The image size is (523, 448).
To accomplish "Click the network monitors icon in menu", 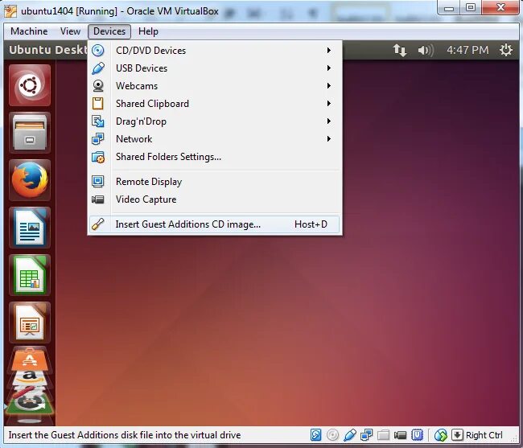I will [x=97, y=138].
